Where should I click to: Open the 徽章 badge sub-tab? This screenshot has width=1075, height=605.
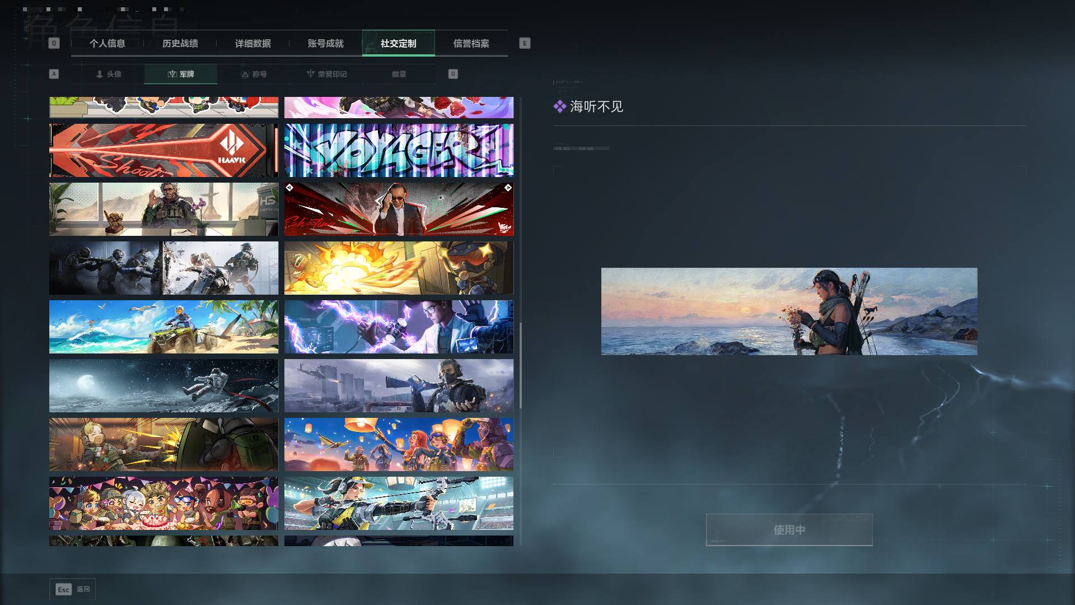point(399,74)
